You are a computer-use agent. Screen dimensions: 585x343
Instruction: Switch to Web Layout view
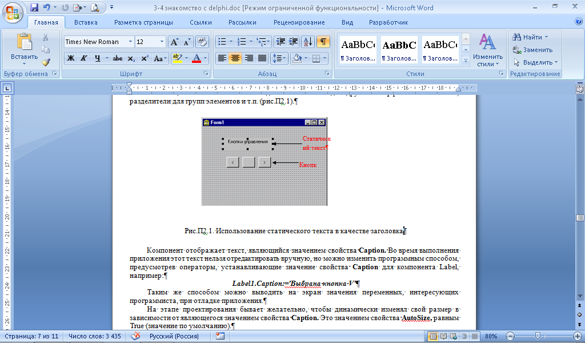click(454, 336)
